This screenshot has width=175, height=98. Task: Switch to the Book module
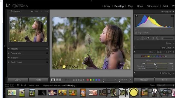(x=140, y=6)
